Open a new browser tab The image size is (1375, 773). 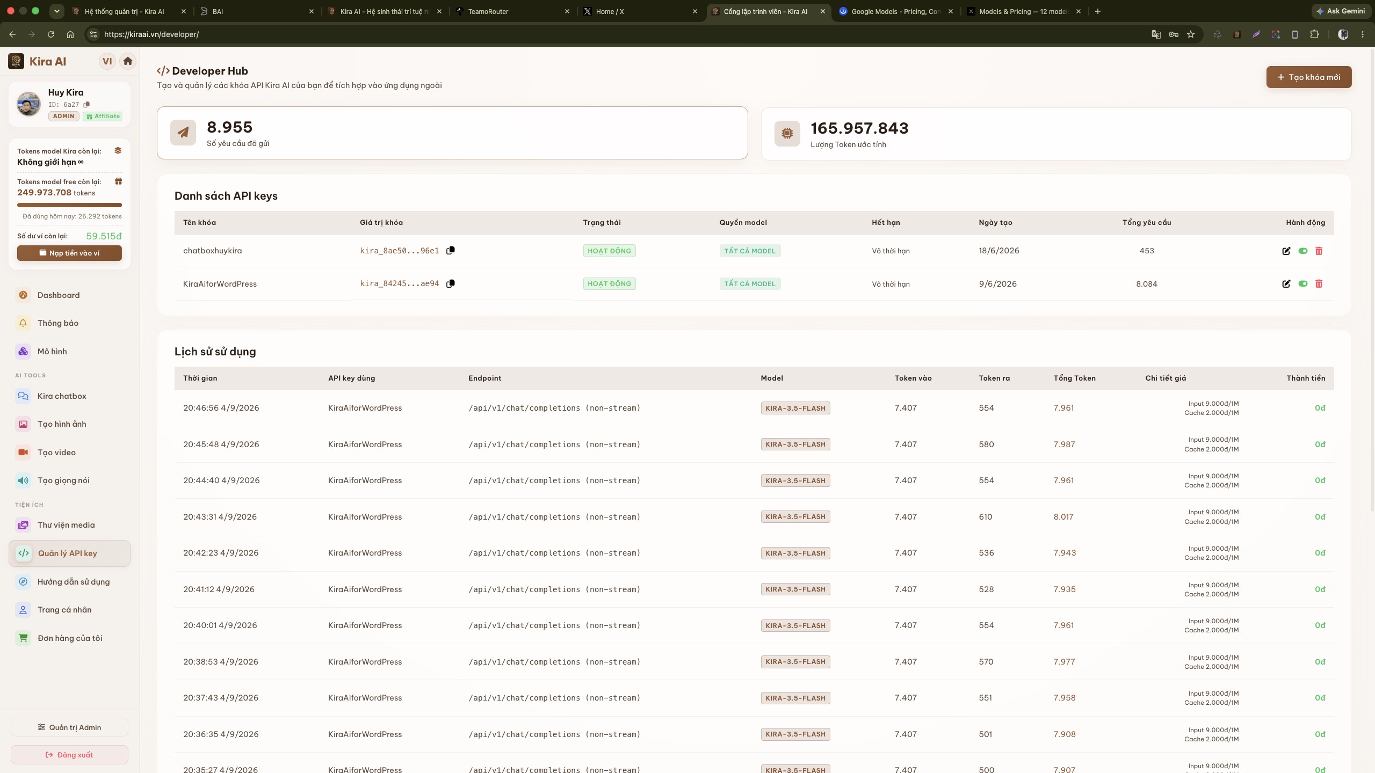pos(1098,11)
